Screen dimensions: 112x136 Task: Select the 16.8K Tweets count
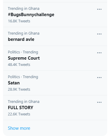pyautogui.click(x=19, y=21)
